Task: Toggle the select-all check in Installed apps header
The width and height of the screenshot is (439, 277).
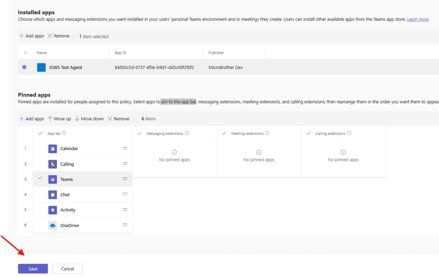Action: [x=25, y=53]
